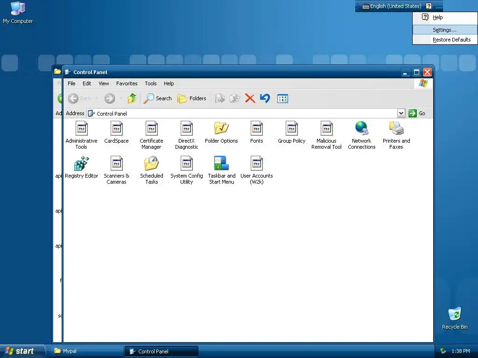The width and height of the screenshot is (478, 358).
Task: Open the Back button history dropdown arrow
Action: [x=97, y=98]
